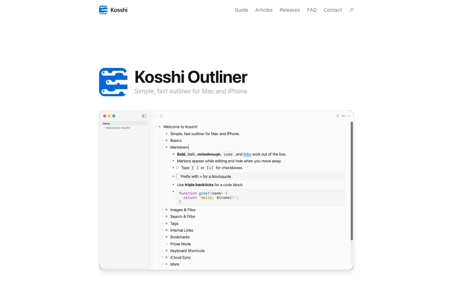Click the bullet beside Bookmarks
Image resolution: width=453 pixels, height=283 pixels.
[x=167, y=237]
